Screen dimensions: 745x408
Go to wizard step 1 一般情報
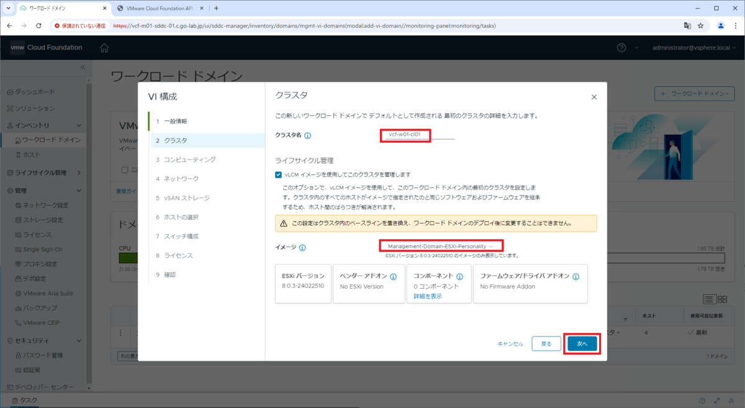(x=207, y=121)
